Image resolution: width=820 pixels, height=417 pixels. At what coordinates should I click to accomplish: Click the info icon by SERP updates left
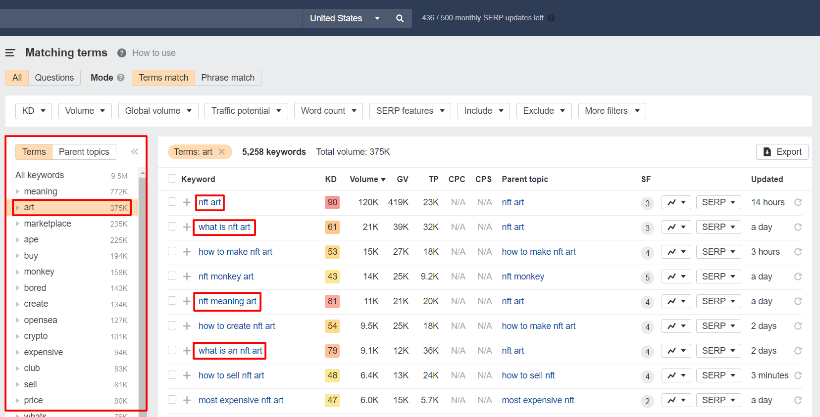point(551,18)
